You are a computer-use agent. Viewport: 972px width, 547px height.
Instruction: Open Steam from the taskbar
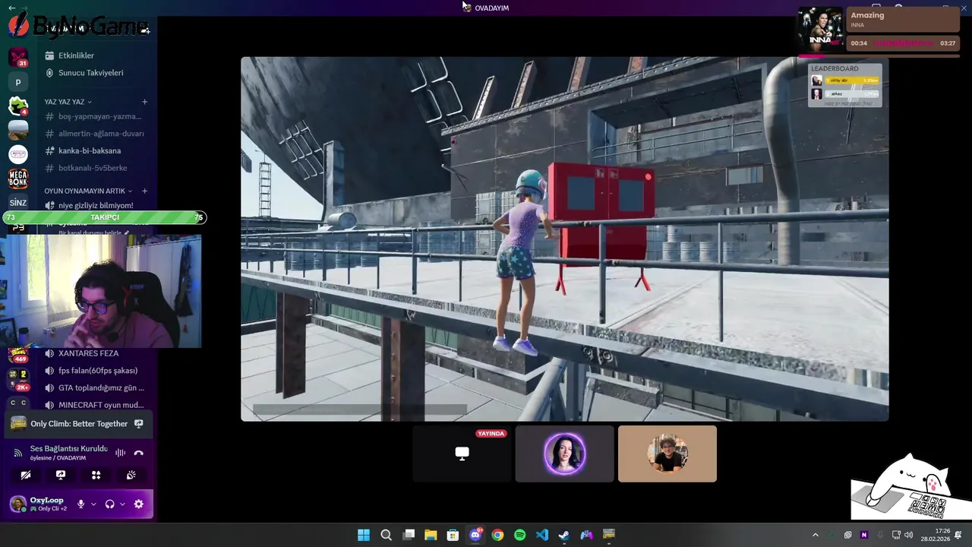pos(564,535)
